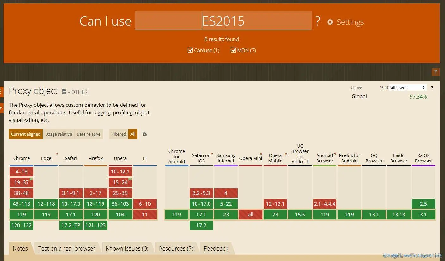445x261 pixels.
Task: Switch to Usage relative view
Action: 59,134
